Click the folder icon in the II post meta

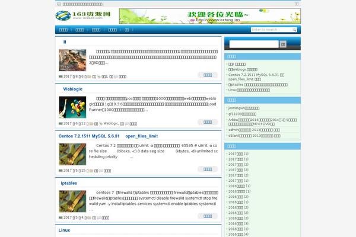click(90, 76)
